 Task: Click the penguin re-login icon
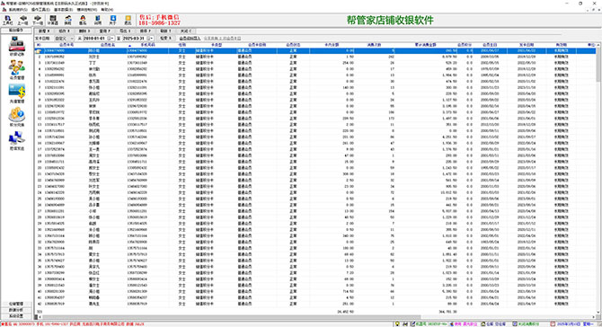tap(83, 20)
